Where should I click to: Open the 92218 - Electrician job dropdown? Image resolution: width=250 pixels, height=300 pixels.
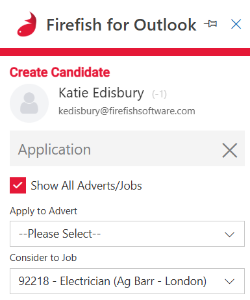(x=127, y=281)
